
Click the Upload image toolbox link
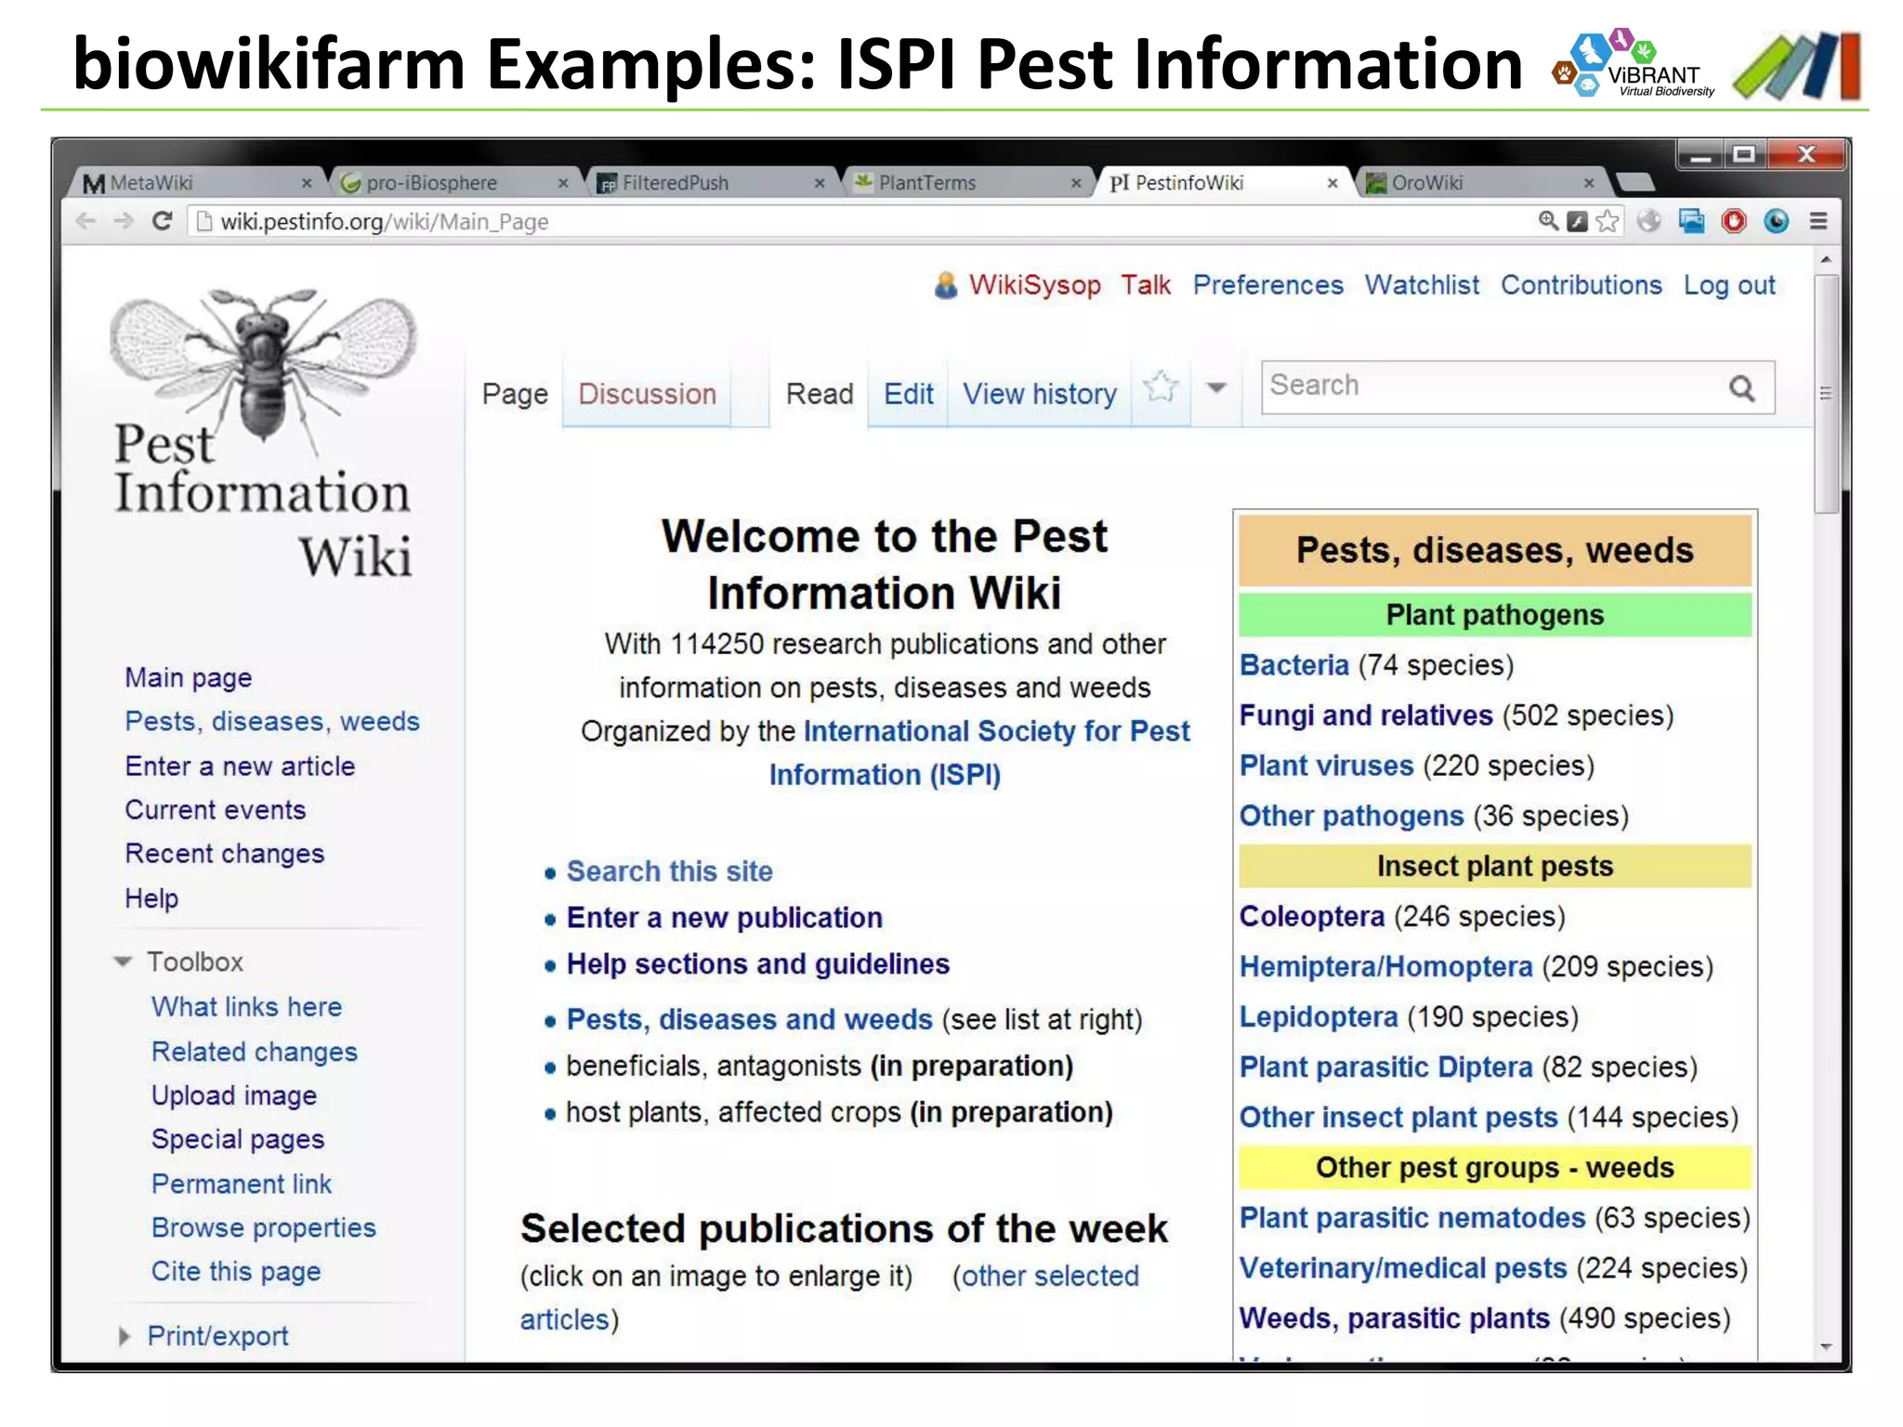(x=234, y=1096)
